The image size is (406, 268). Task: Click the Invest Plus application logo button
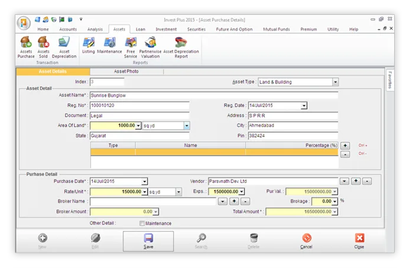(24, 23)
